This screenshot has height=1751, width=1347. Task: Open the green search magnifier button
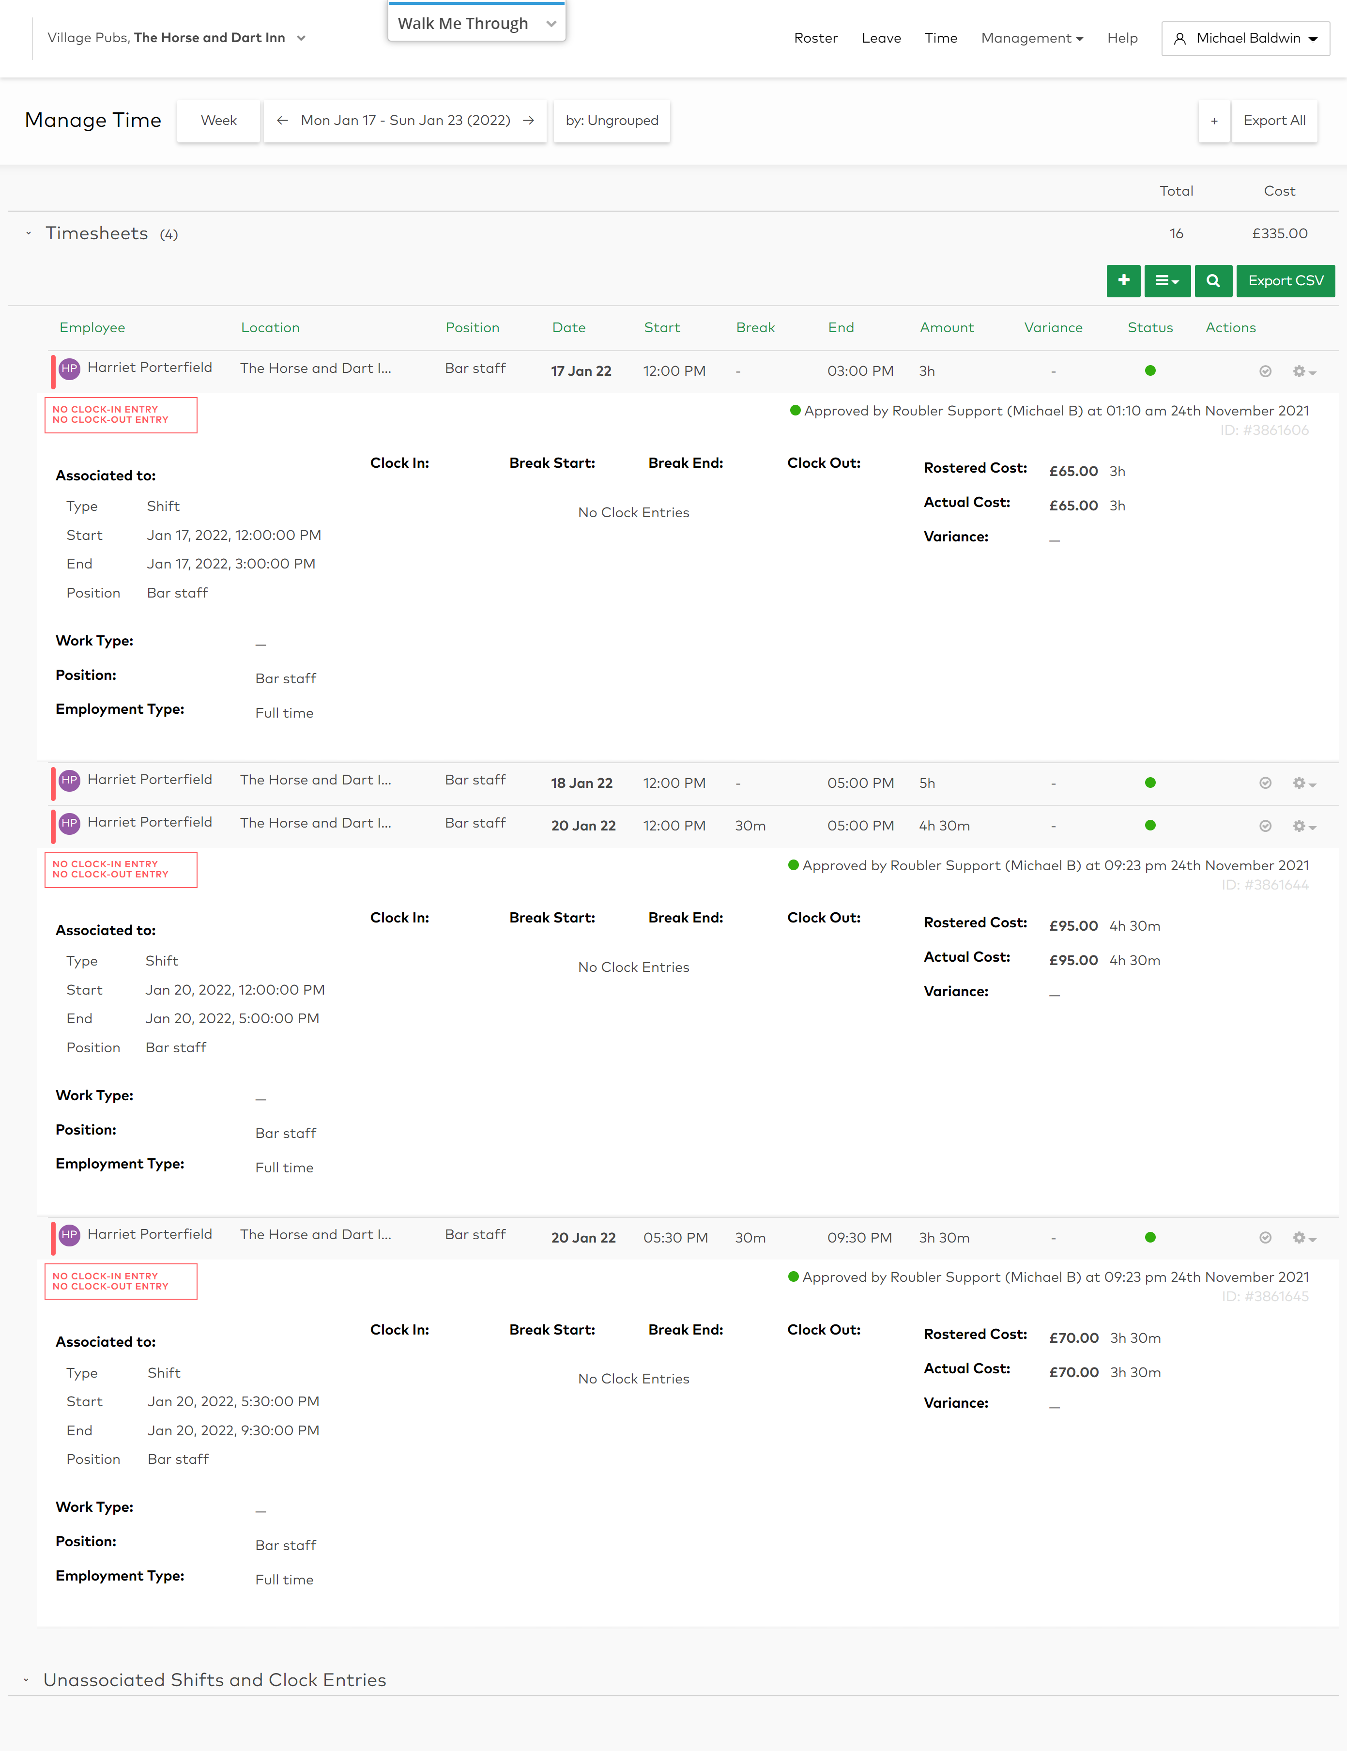point(1213,280)
